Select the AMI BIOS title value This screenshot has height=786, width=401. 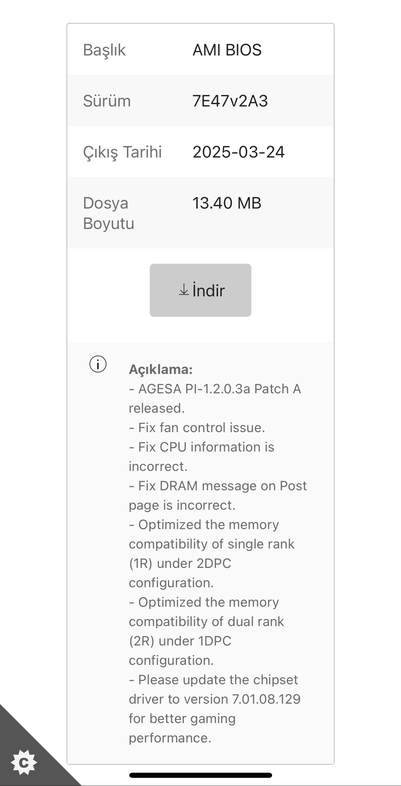click(x=227, y=50)
